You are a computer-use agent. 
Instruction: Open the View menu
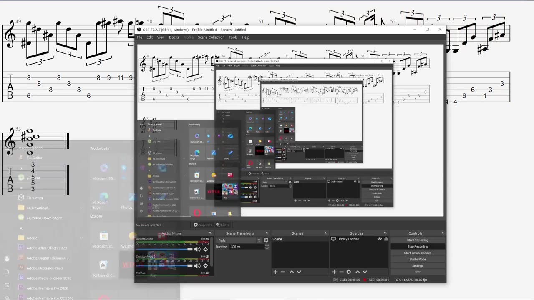coord(161,37)
